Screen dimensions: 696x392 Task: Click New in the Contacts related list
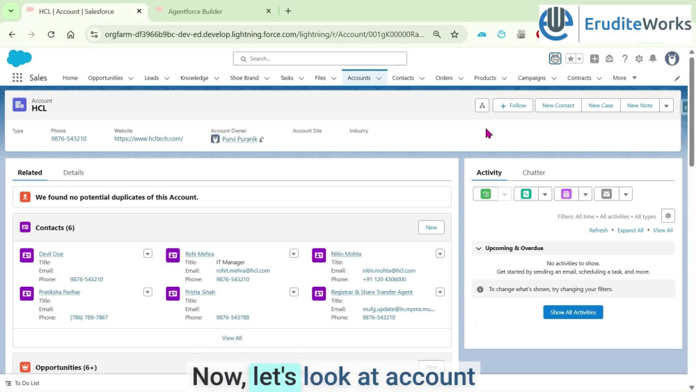coord(431,227)
